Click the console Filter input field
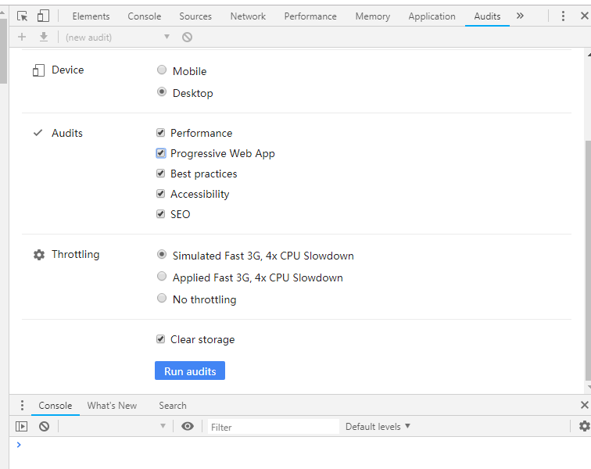This screenshot has width=591, height=469. [274, 426]
